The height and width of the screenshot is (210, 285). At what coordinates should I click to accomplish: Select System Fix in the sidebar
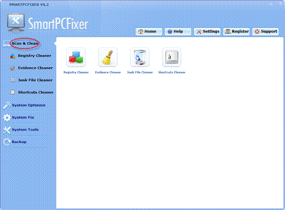23,118
